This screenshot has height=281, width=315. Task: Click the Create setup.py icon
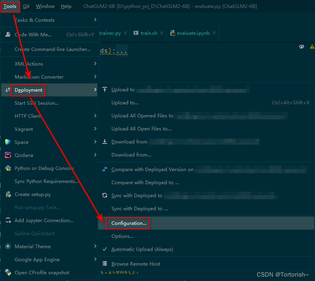(8, 194)
